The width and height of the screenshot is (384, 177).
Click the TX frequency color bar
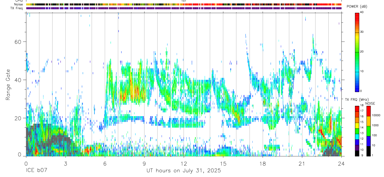[357, 131]
